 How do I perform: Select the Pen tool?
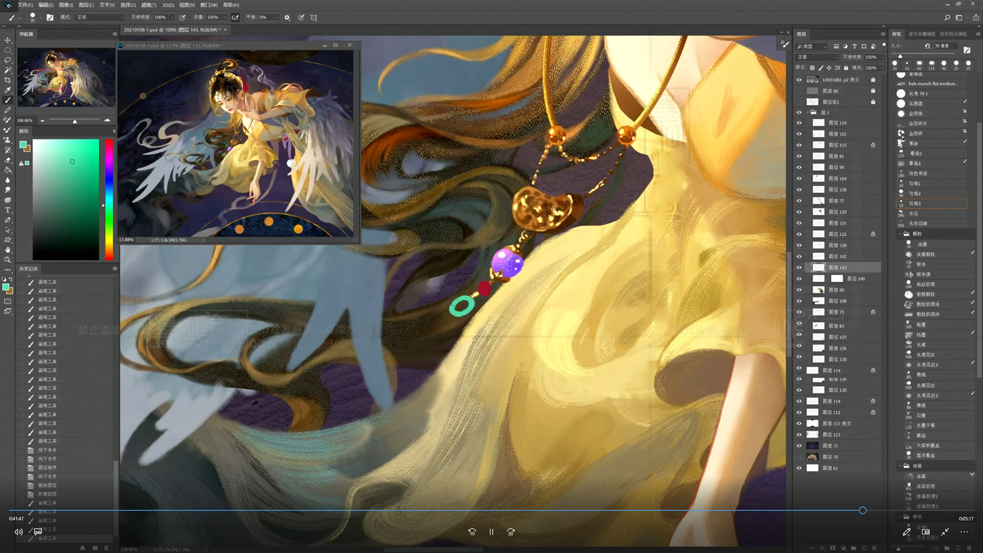(8, 220)
